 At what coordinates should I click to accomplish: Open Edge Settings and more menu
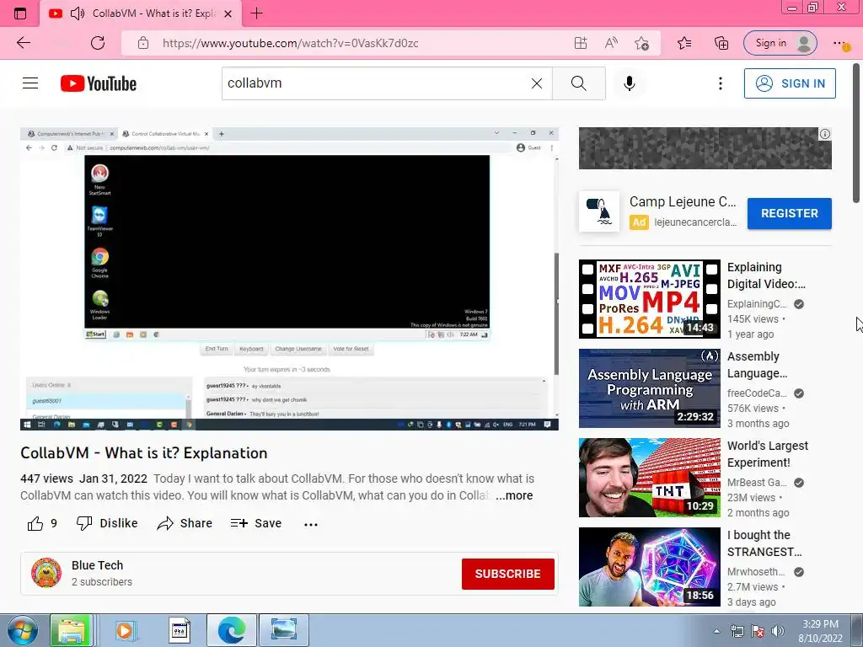(x=840, y=43)
